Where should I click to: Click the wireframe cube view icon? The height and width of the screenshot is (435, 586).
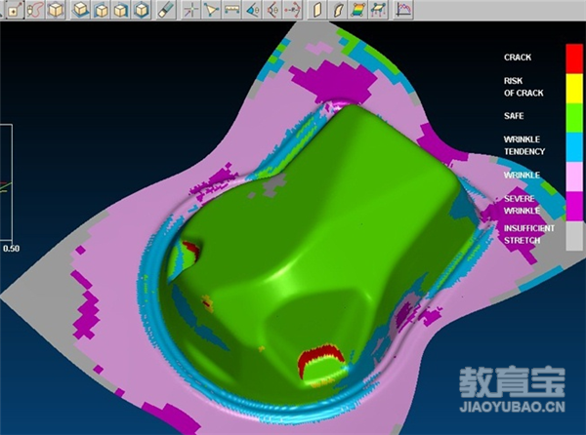(x=56, y=10)
